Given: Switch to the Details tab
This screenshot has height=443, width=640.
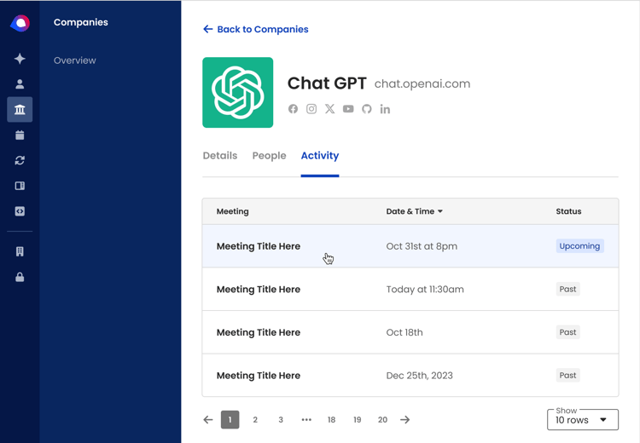Looking at the screenshot, I should click(x=220, y=156).
